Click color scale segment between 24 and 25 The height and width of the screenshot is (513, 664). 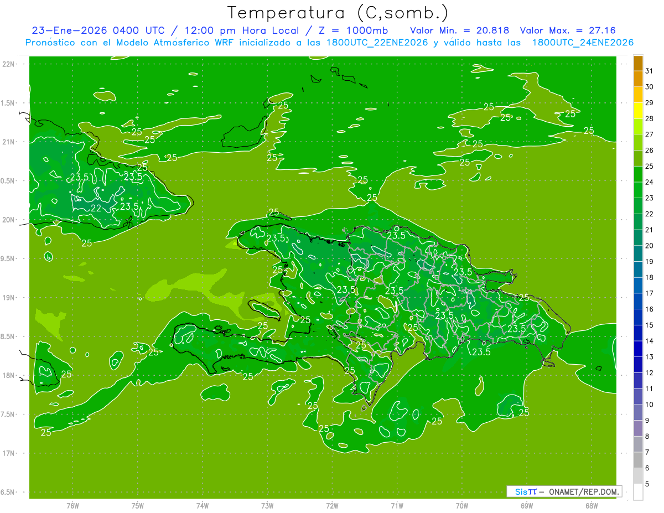(638, 174)
